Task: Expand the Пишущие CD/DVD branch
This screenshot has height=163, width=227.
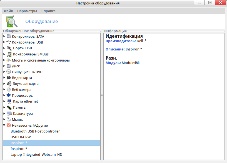Action: 4,72
